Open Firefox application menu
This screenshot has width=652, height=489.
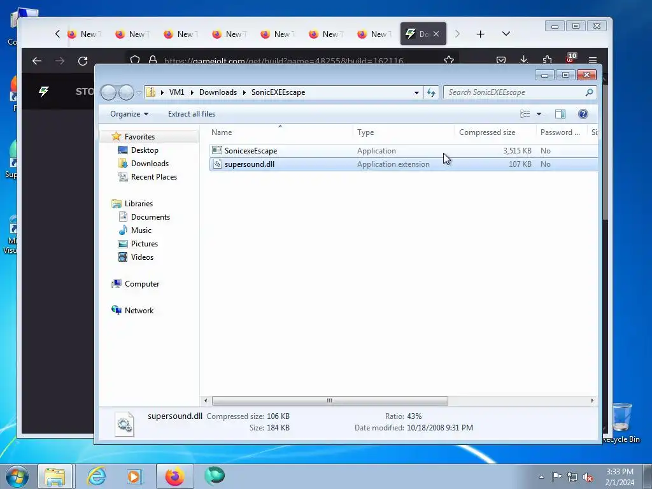[593, 60]
